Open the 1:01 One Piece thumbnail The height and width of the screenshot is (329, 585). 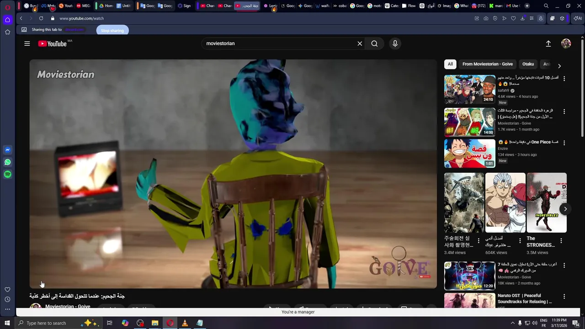click(469, 154)
